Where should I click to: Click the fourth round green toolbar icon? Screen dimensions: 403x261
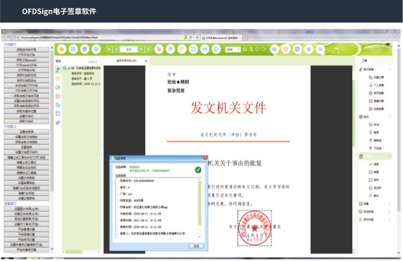pyautogui.click(x=96, y=49)
